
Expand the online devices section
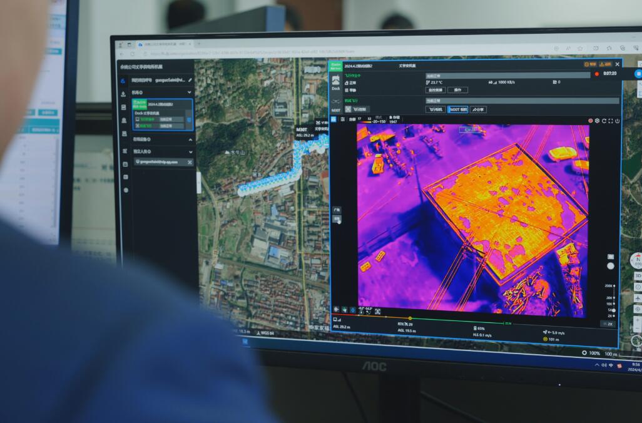point(190,139)
